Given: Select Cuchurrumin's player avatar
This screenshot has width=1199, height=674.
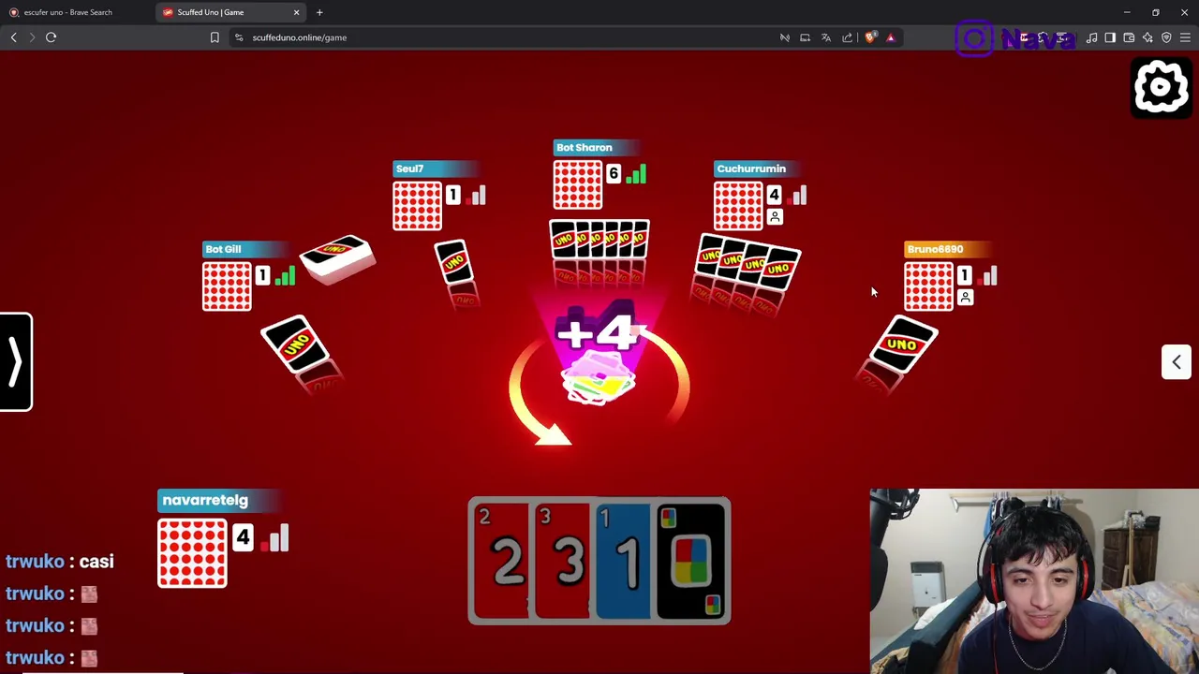Looking at the screenshot, I should tap(738, 206).
